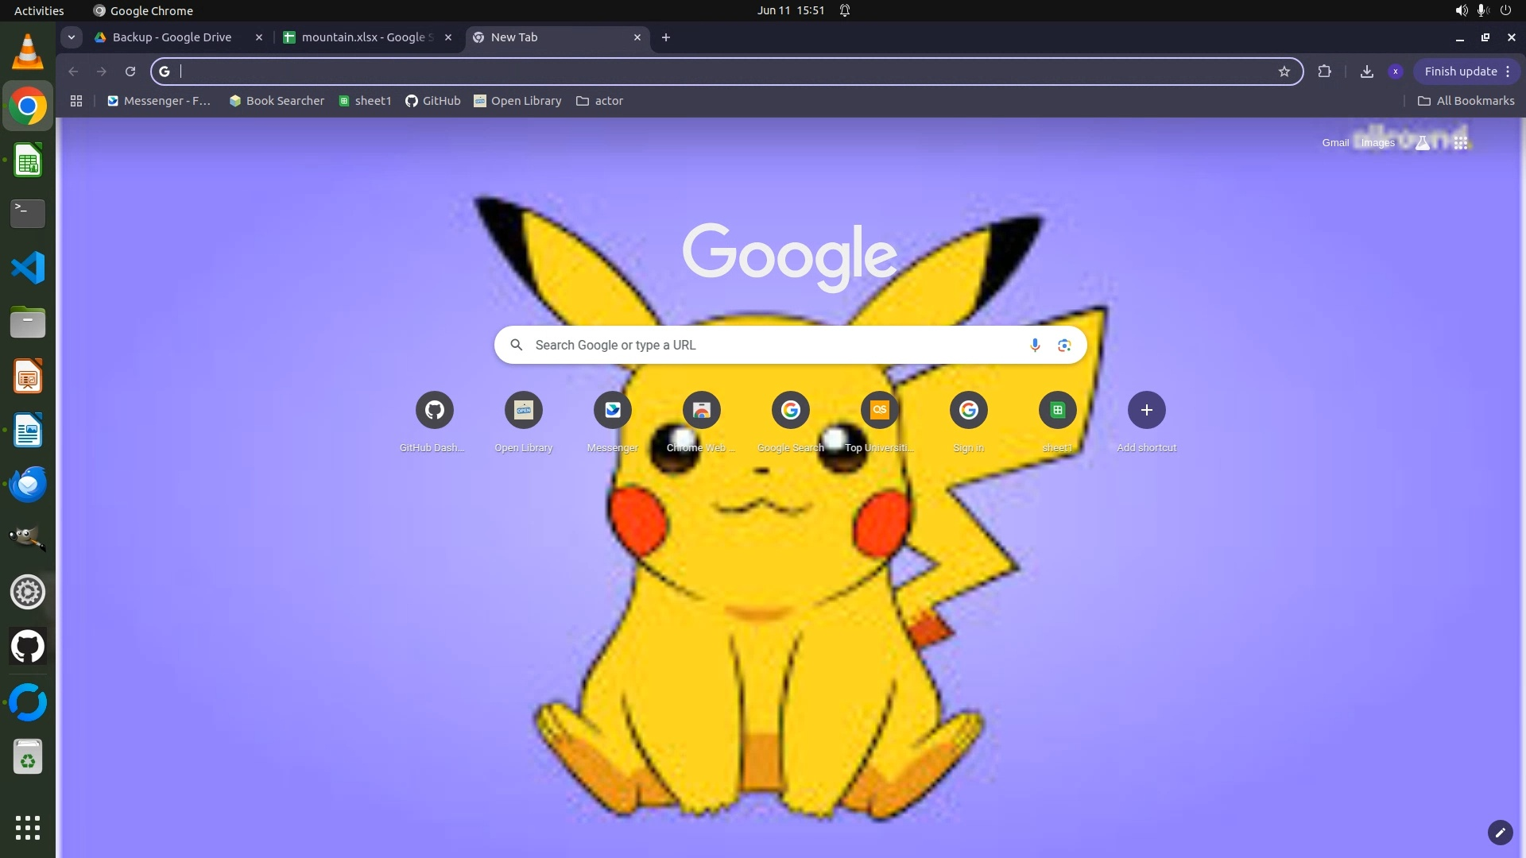
Task: Open Google apps grid launcher
Action: [x=1461, y=143]
